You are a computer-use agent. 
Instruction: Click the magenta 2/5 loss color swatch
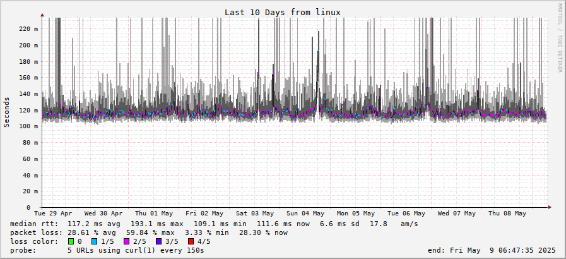tap(127, 241)
